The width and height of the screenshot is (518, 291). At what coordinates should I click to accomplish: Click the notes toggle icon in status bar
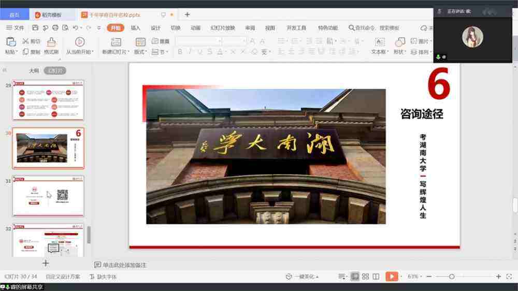pos(341,277)
